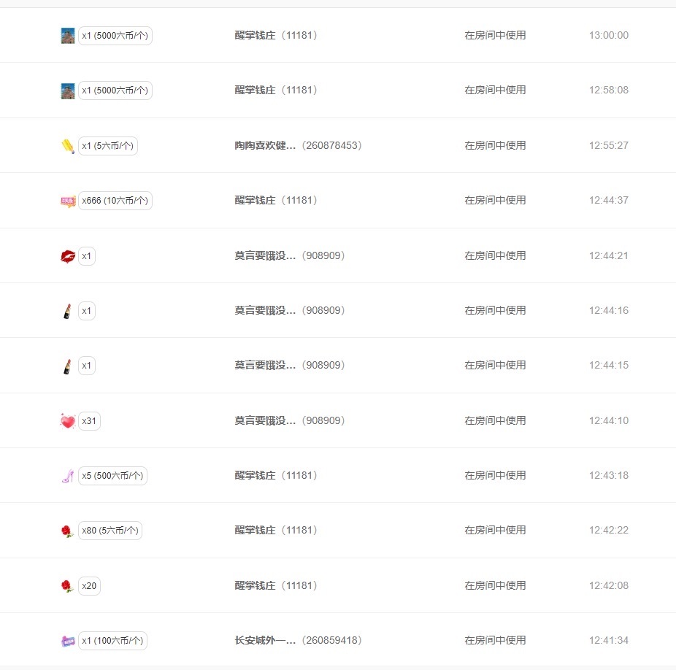The height and width of the screenshot is (670, 676).
Task: Click x1 (5000六币/个) tag in the 12:58:08 row
Action: click(x=115, y=91)
